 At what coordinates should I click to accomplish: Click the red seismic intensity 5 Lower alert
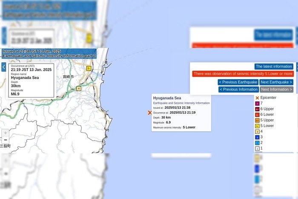pyautogui.click(x=243, y=74)
